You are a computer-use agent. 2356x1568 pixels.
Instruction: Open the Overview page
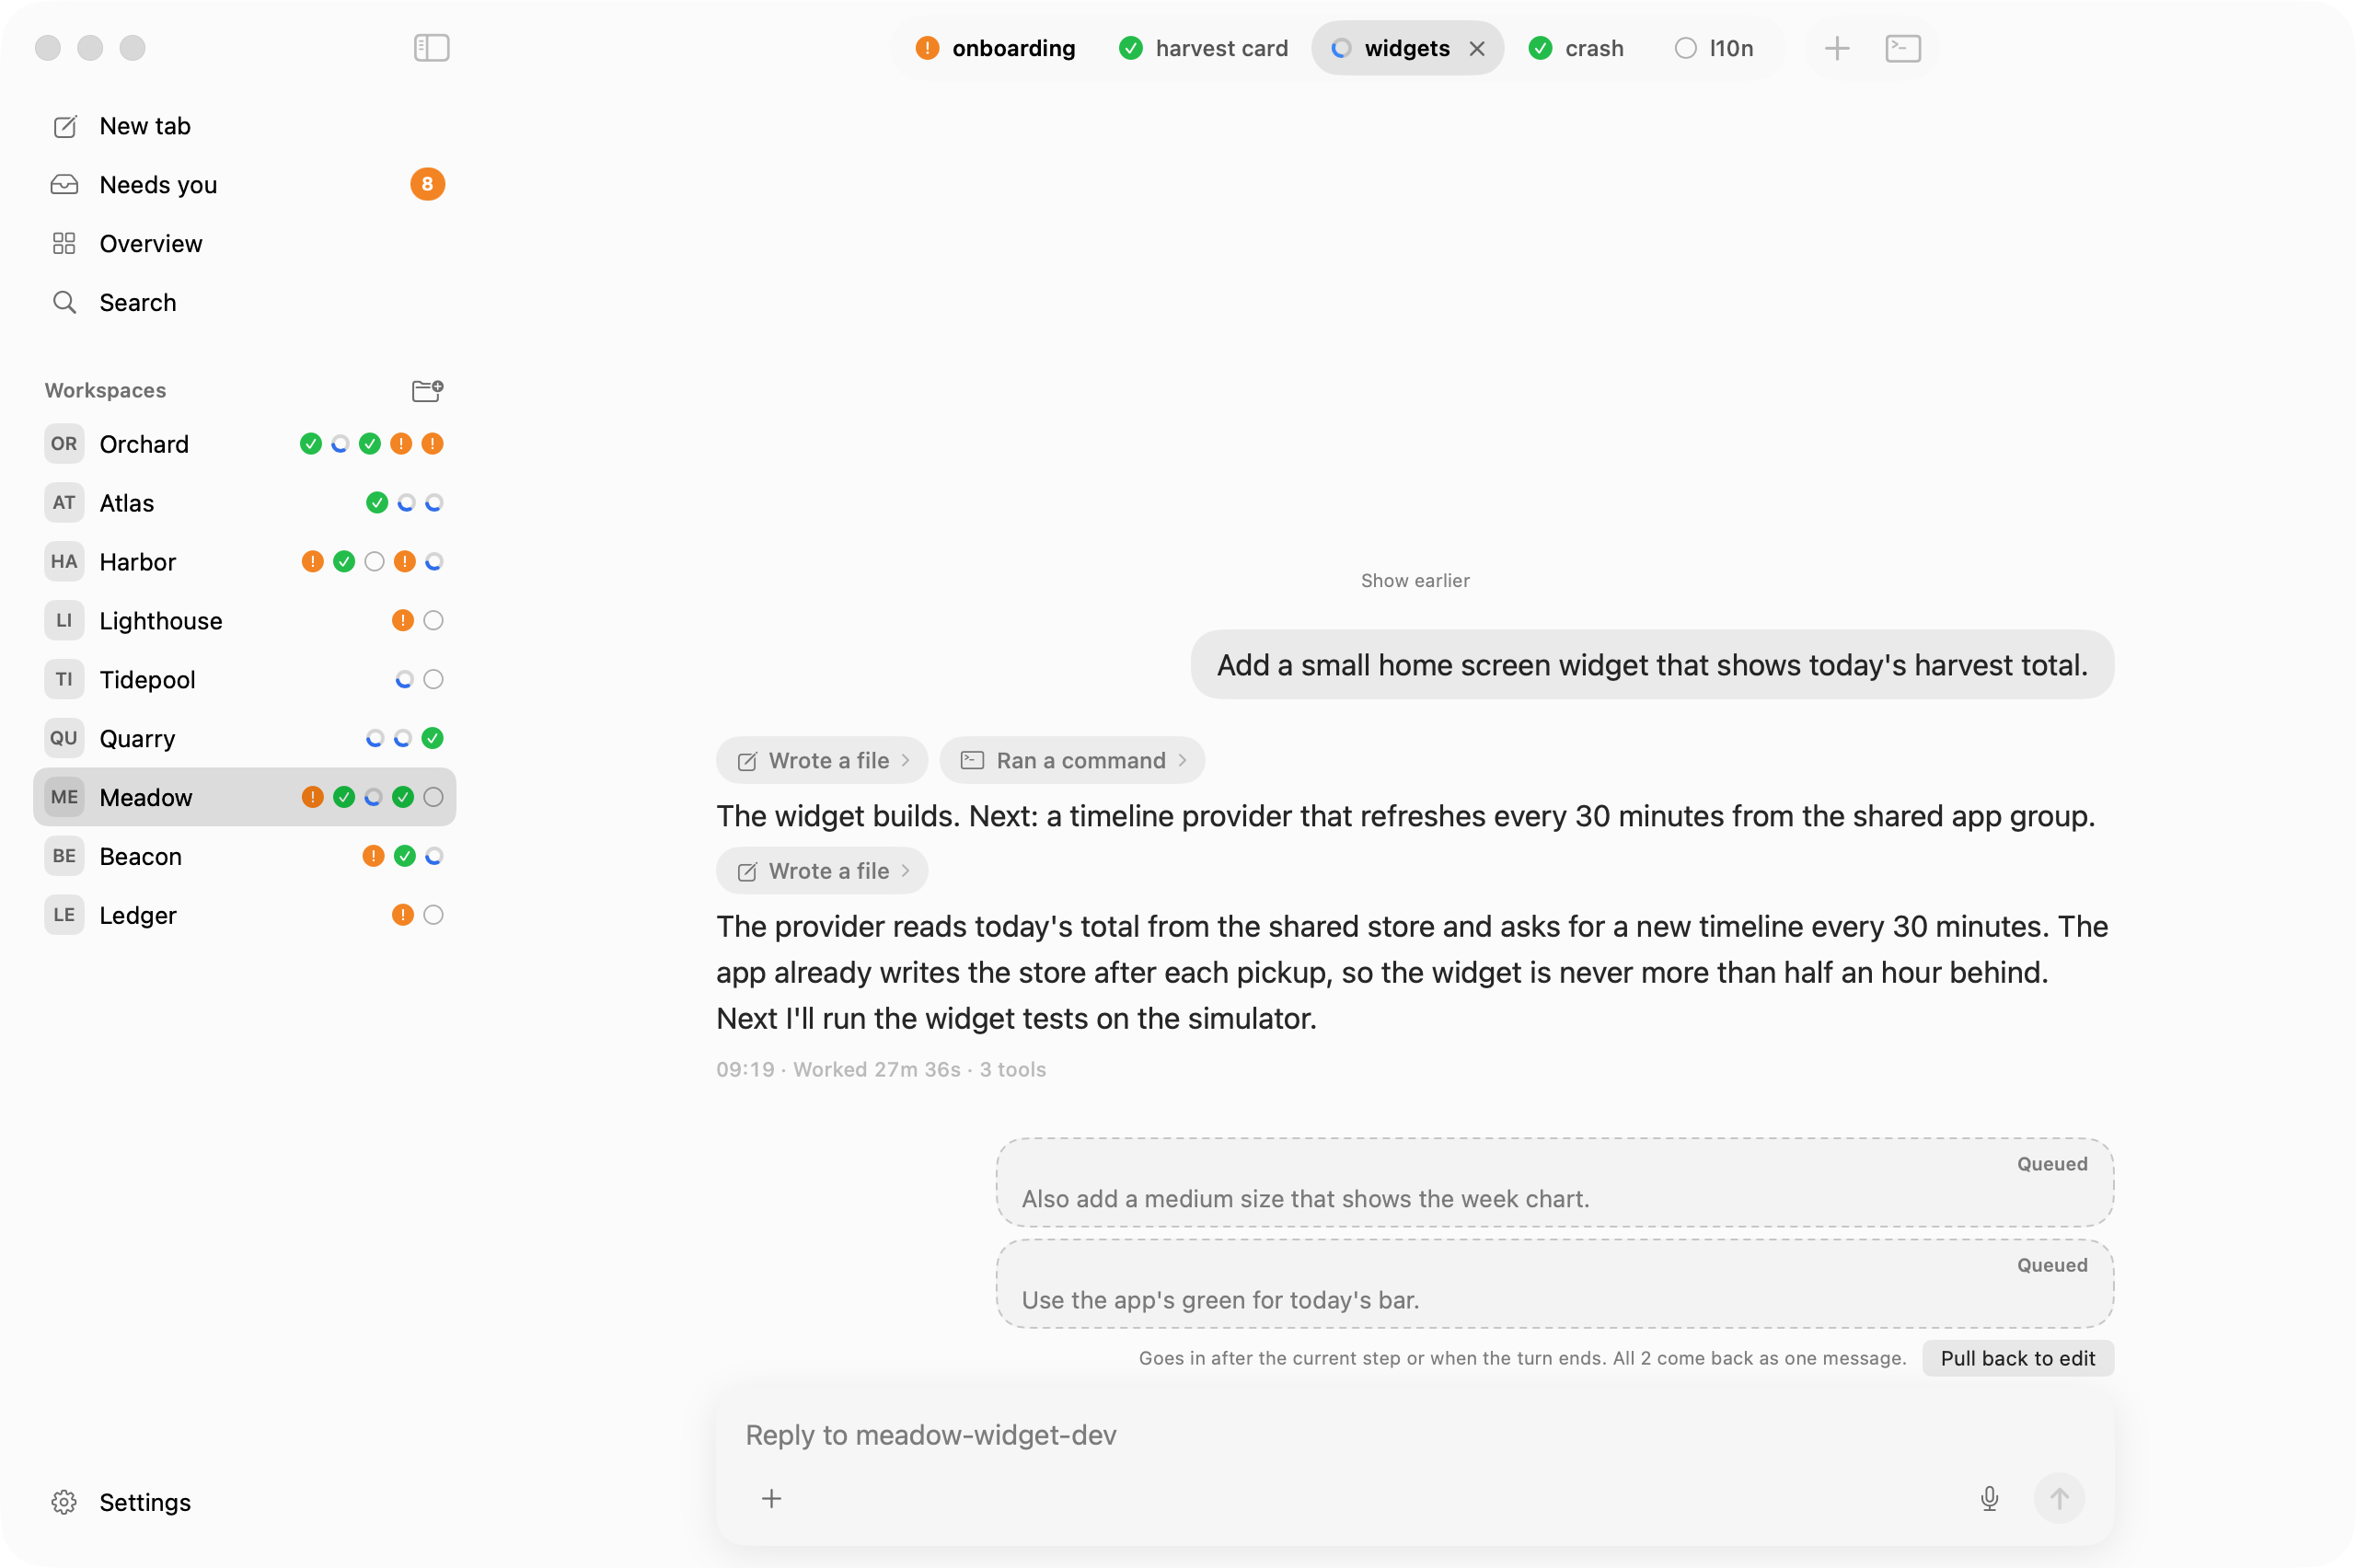click(x=245, y=244)
